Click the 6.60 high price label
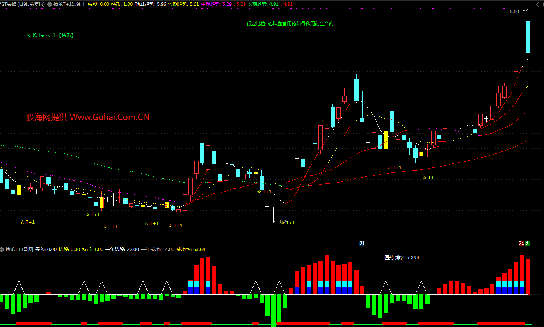This screenshot has height=327, width=544. pyautogui.click(x=514, y=12)
